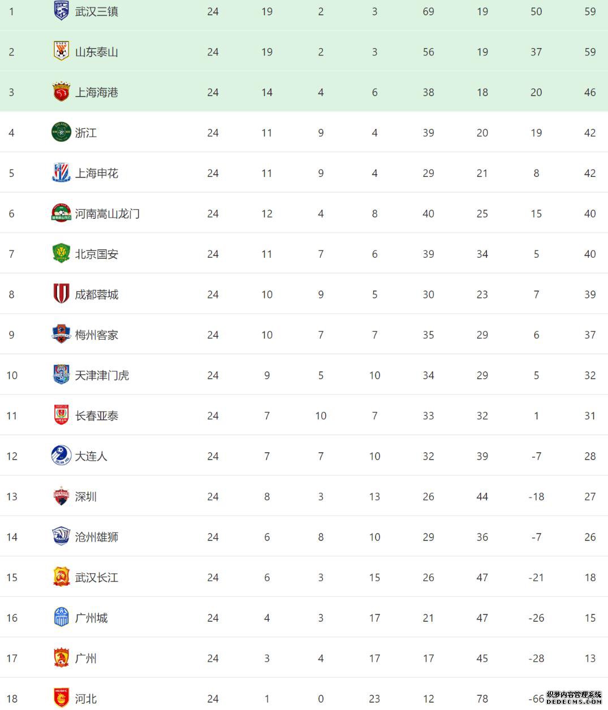
Task: Open the 上海海港 club badge
Action: pyautogui.click(x=61, y=92)
